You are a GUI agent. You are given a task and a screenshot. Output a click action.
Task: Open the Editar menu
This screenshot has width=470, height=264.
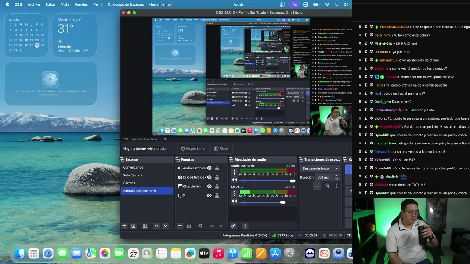50,4
